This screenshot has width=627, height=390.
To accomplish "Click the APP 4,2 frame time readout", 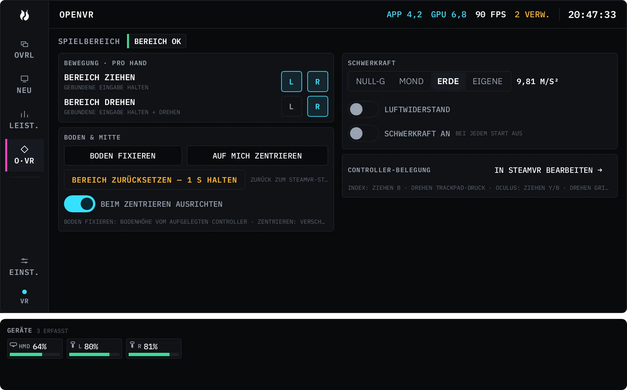I will click(x=404, y=15).
